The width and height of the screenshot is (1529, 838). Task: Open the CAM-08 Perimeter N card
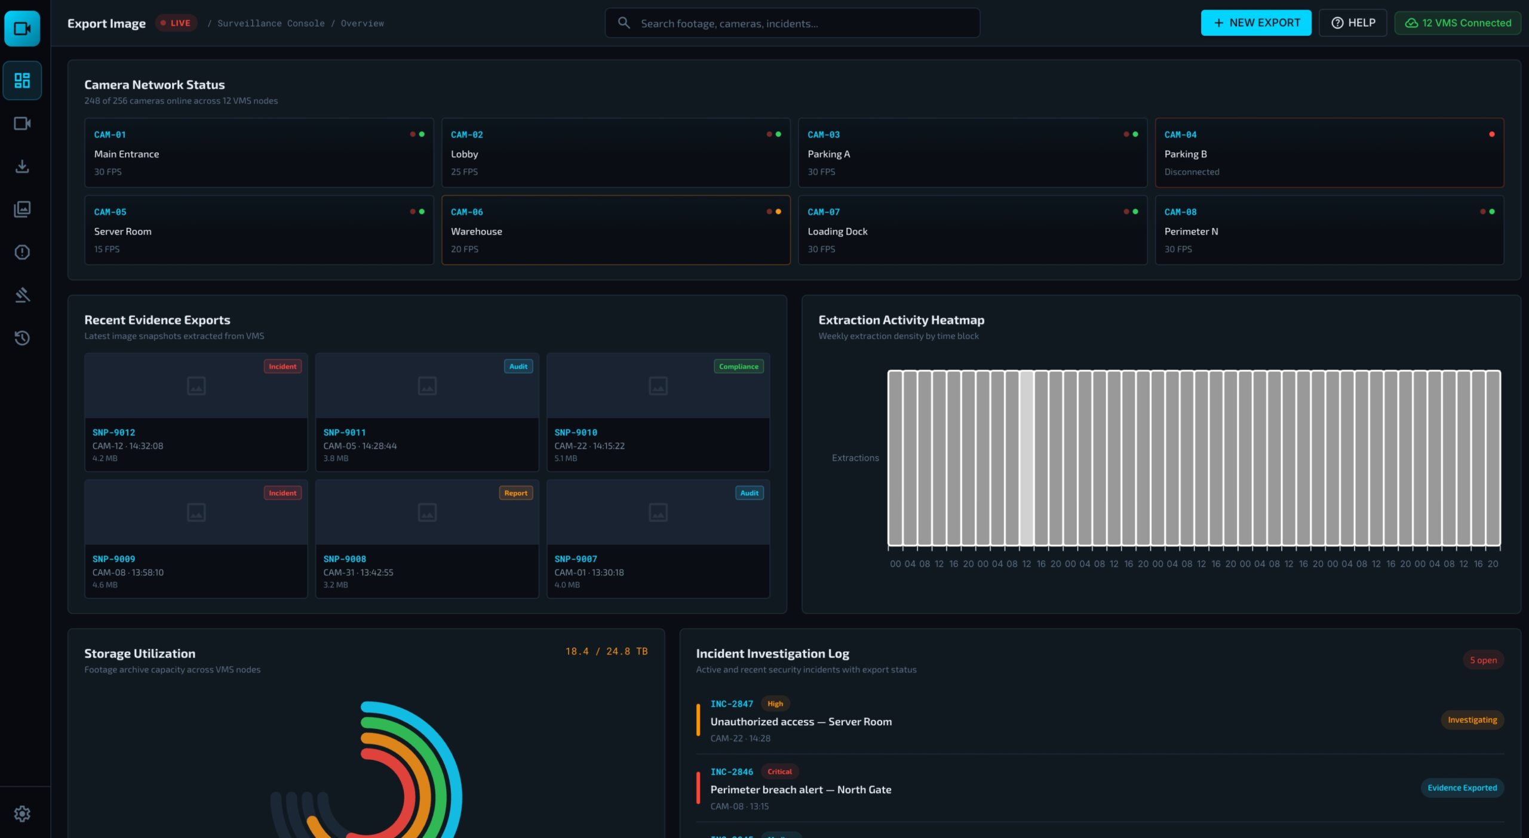point(1330,230)
